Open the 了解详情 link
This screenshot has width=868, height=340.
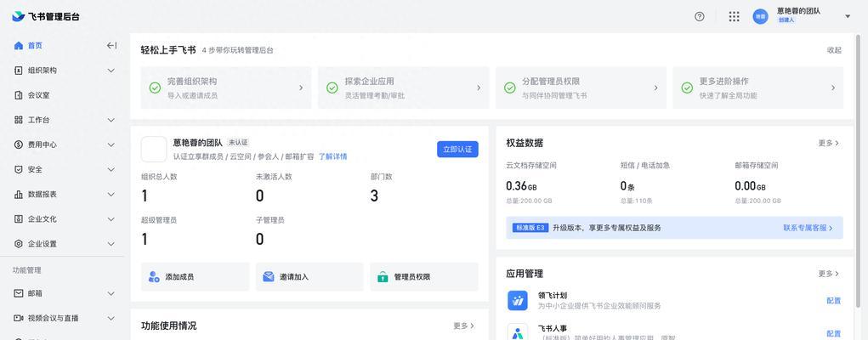click(x=332, y=156)
